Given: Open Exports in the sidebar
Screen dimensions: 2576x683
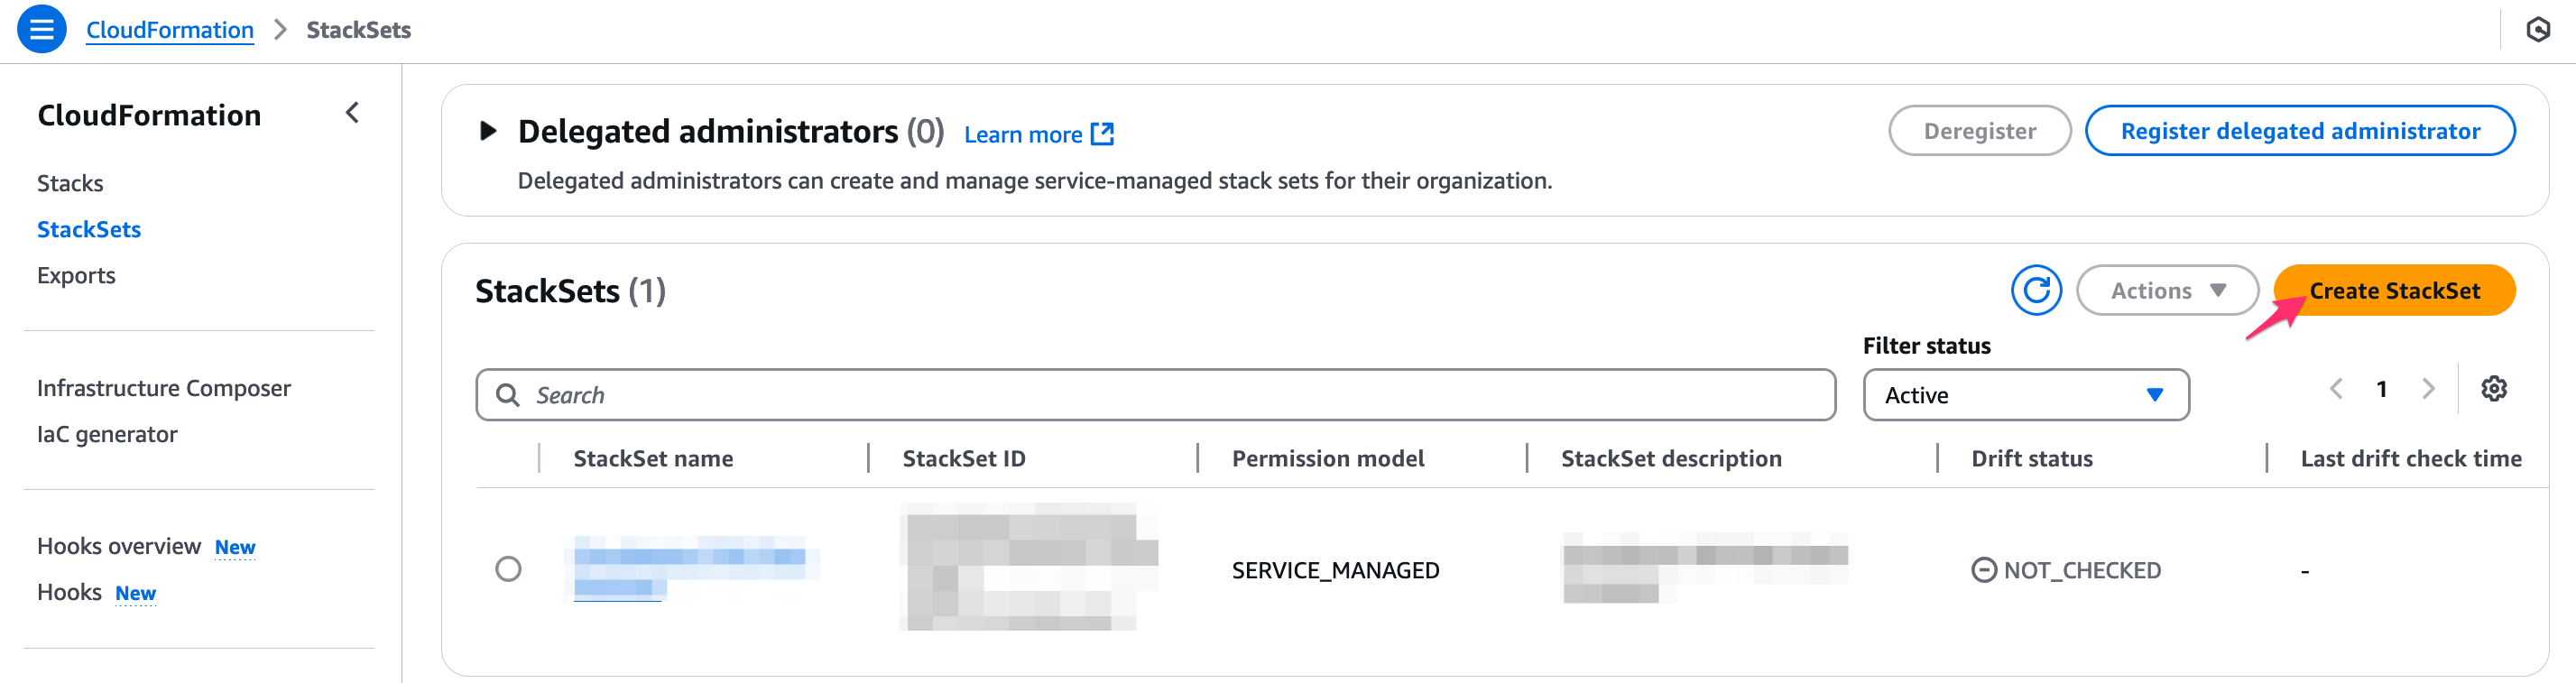Looking at the screenshot, I should [x=76, y=275].
